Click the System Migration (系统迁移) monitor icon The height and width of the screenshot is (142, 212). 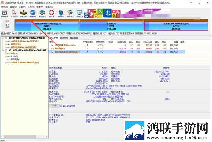point(79,13)
